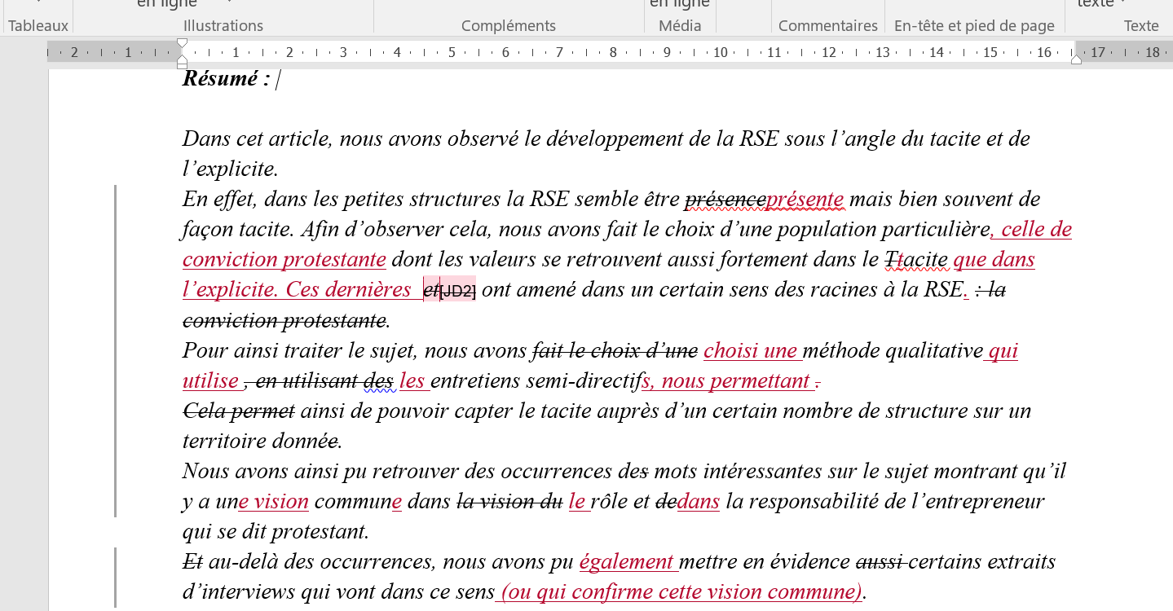This screenshot has width=1173, height=611.
Task: Click the struck-through text "fait le choix d'une"
Action: coord(615,351)
